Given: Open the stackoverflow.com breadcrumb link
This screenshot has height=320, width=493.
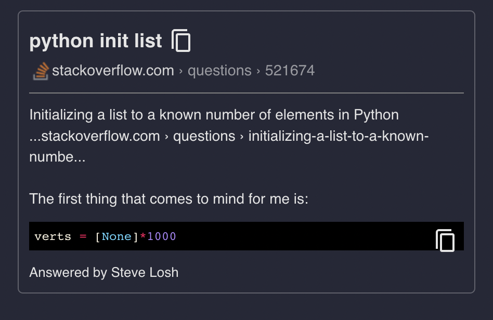Looking at the screenshot, I should (x=113, y=71).
